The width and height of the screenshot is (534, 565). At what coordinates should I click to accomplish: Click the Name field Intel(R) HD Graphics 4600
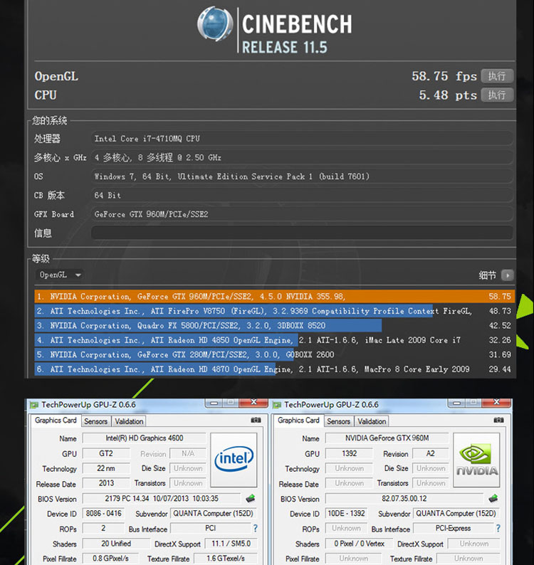pyautogui.click(x=145, y=438)
